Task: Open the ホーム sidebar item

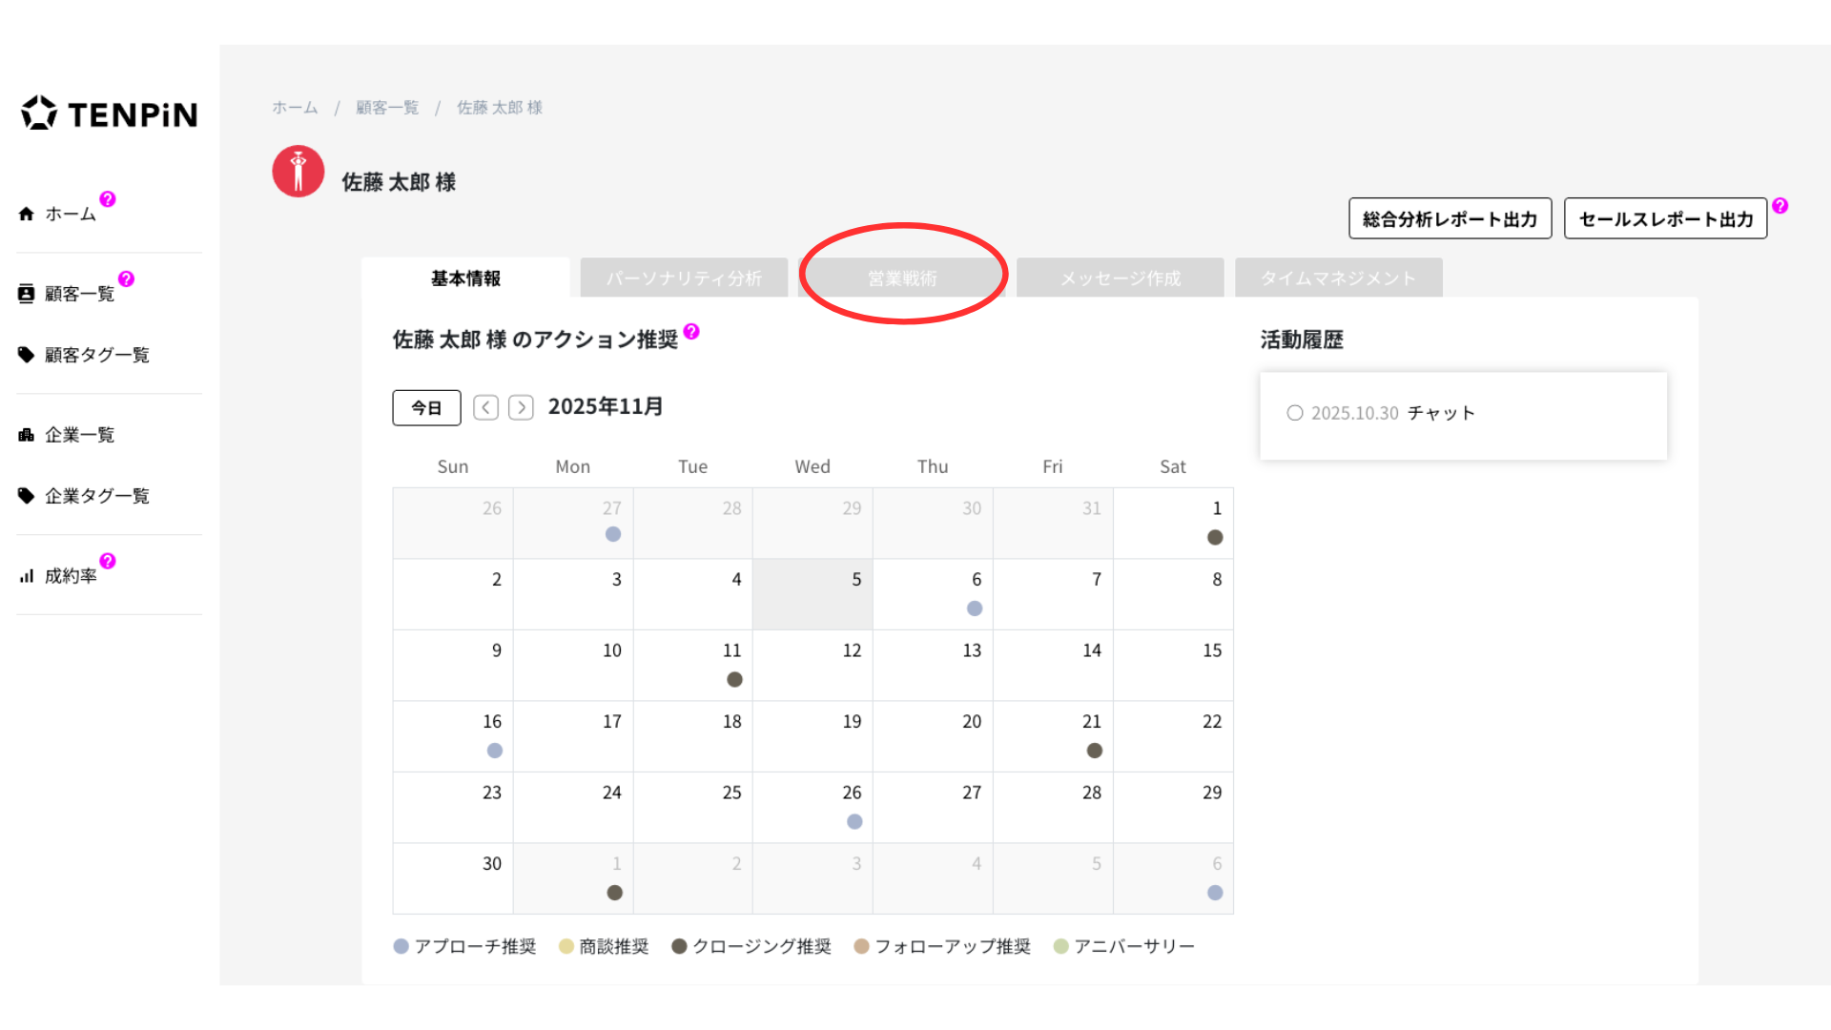Action: pyautogui.click(x=70, y=214)
